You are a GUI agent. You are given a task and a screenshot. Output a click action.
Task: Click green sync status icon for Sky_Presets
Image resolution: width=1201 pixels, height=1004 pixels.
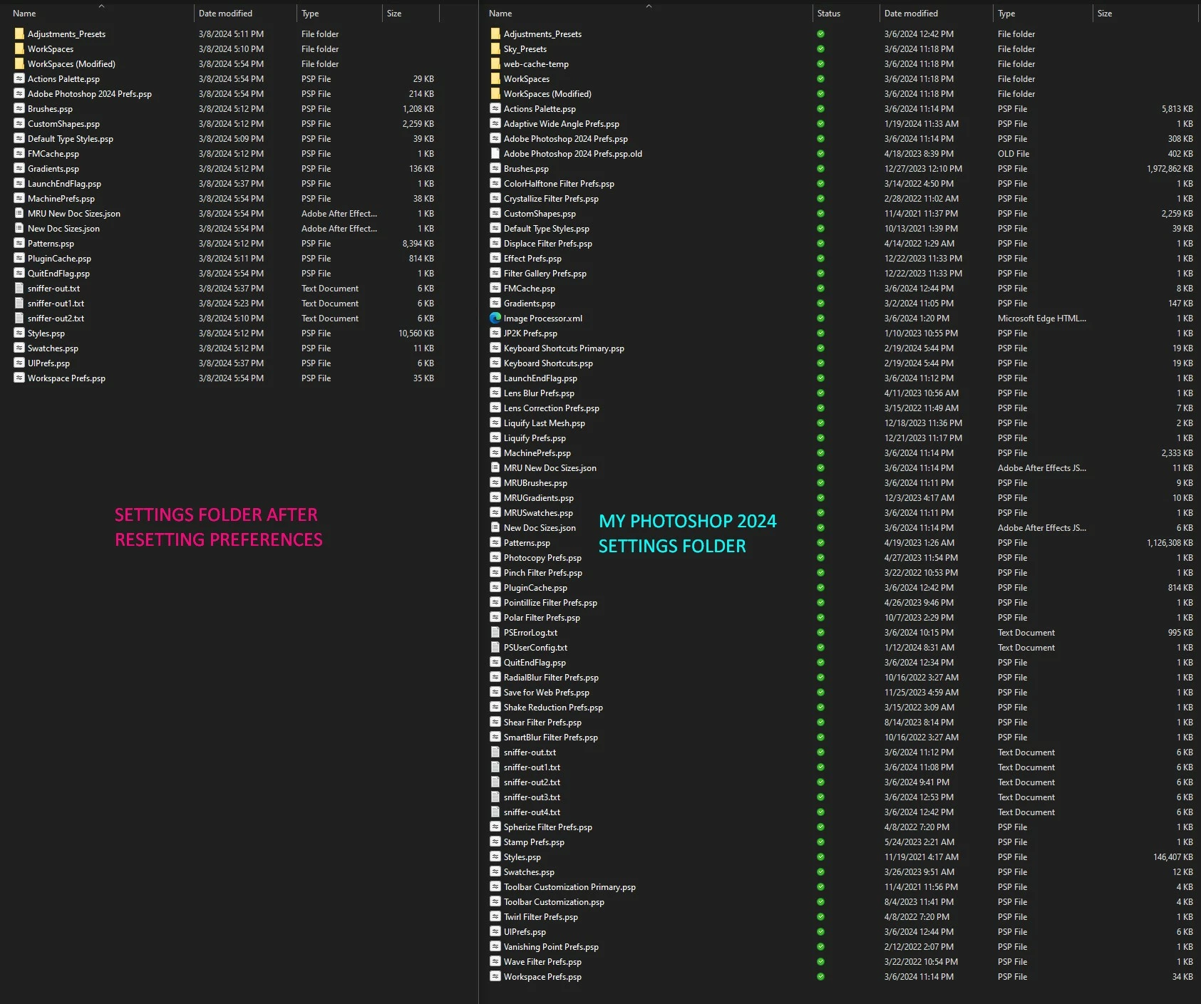[x=820, y=49]
